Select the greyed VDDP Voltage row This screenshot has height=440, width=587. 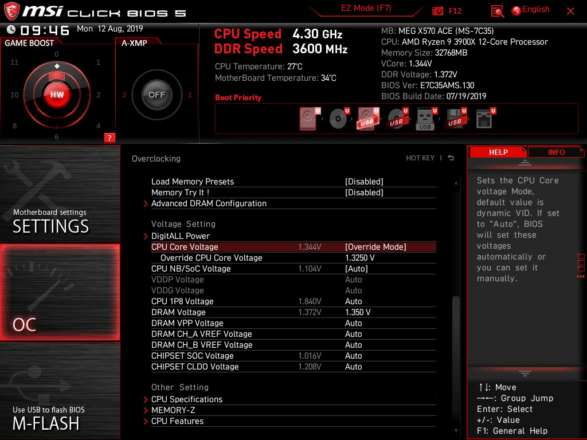tap(293, 280)
